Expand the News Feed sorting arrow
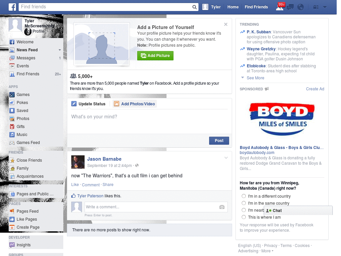 pyautogui.click(x=60, y=50)
